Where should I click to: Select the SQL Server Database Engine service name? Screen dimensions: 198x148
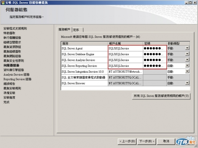pyautogui.click(x=78, y=54)
